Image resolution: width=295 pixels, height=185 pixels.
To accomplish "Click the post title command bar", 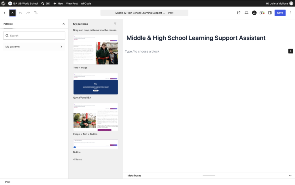I will (x=144, y=13).
